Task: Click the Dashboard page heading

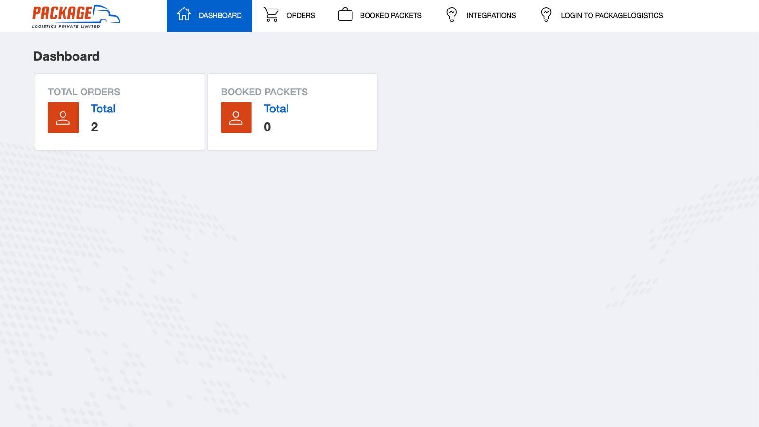Action: (x=66, y=56)
